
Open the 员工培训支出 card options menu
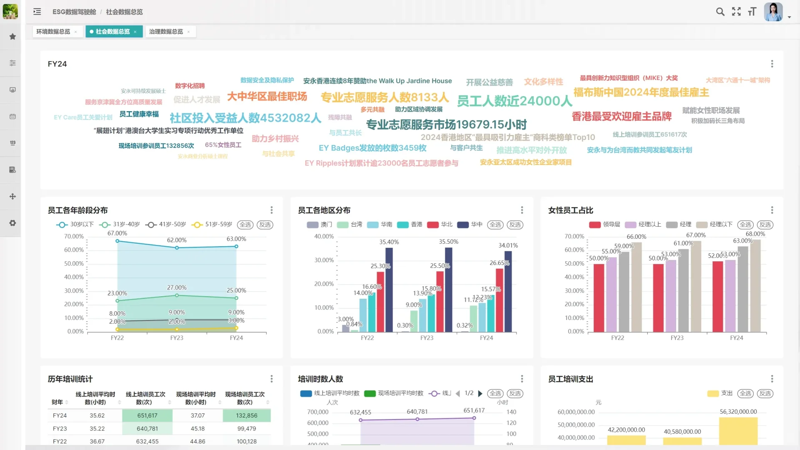click(x=772, y=379)
